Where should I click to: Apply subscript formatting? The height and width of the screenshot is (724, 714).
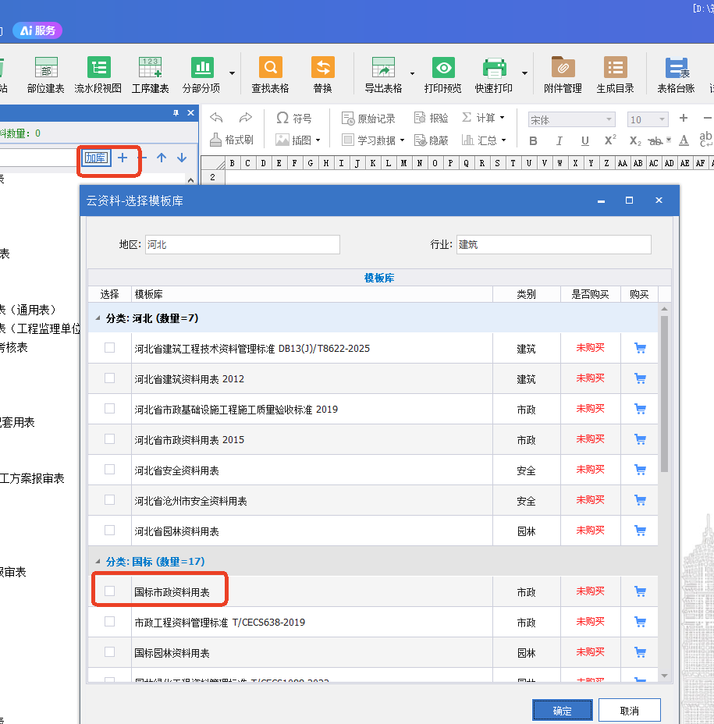(635, 140)
